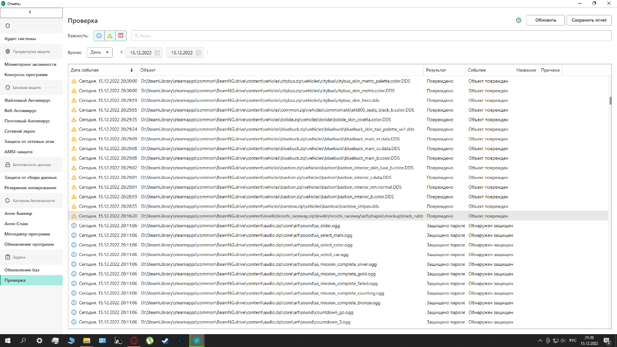
Task: Open Opera browser from taskbar
Action: pos(134,340)
